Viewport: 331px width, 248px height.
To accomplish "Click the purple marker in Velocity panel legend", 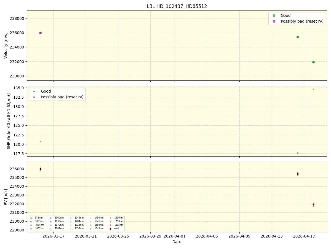I will (274, 21).
